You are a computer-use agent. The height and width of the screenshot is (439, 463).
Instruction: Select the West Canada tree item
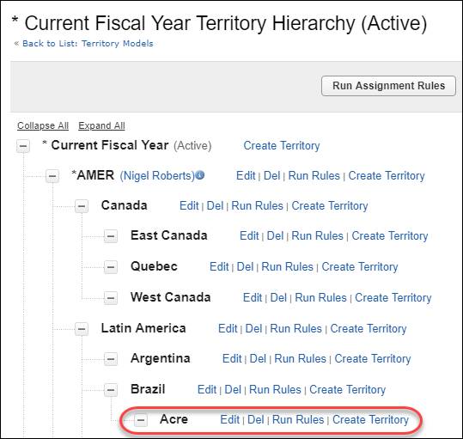[x=170, y=297]
